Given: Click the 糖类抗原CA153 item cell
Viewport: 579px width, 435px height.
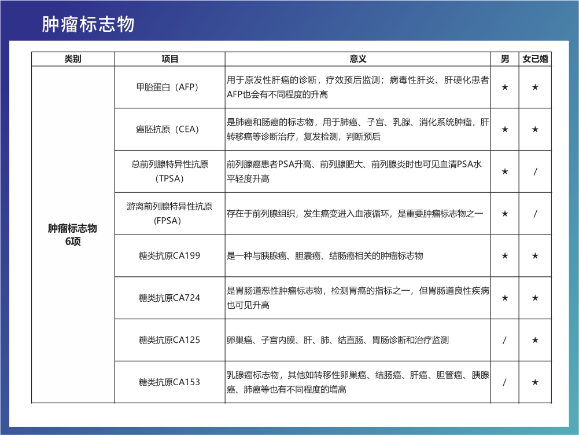Looking at the screenshot, I should tap(169, 382).
